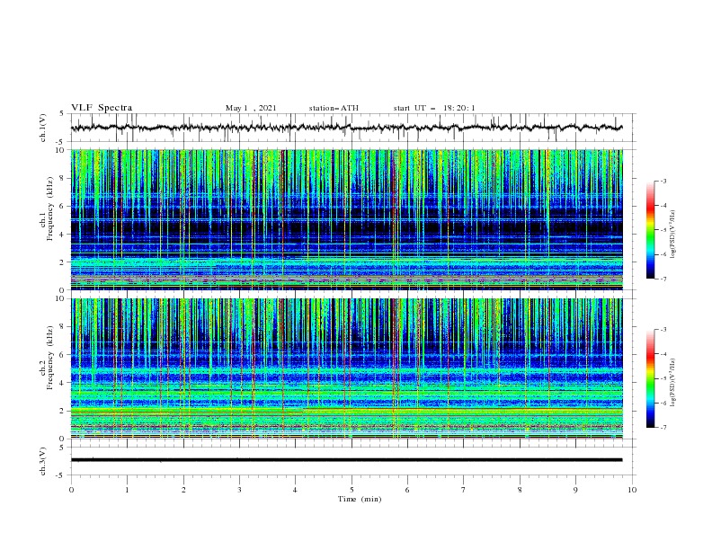Click the "-5" tick on ch.1 colorbar
Screen dimensions: 712x550
click(663, 230)
